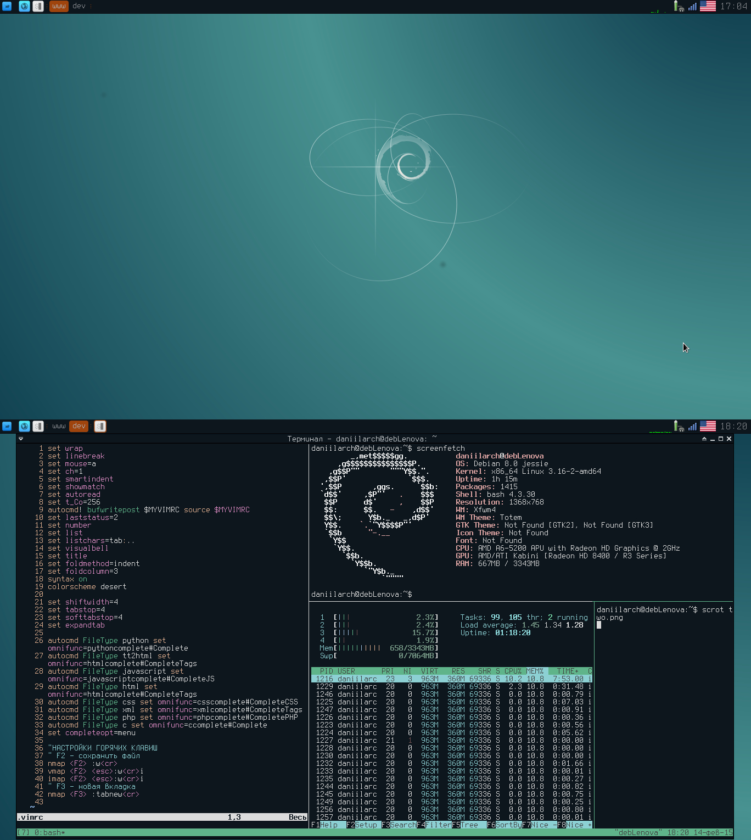Sort htop by the RES column header

coord(458,671)
